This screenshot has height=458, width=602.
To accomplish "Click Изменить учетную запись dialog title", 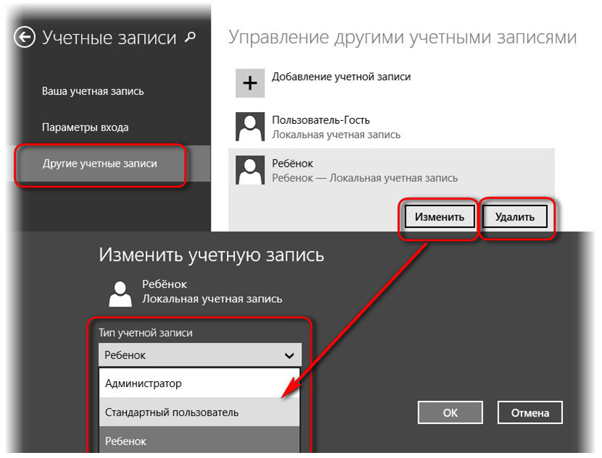I will tap(212, 255).
